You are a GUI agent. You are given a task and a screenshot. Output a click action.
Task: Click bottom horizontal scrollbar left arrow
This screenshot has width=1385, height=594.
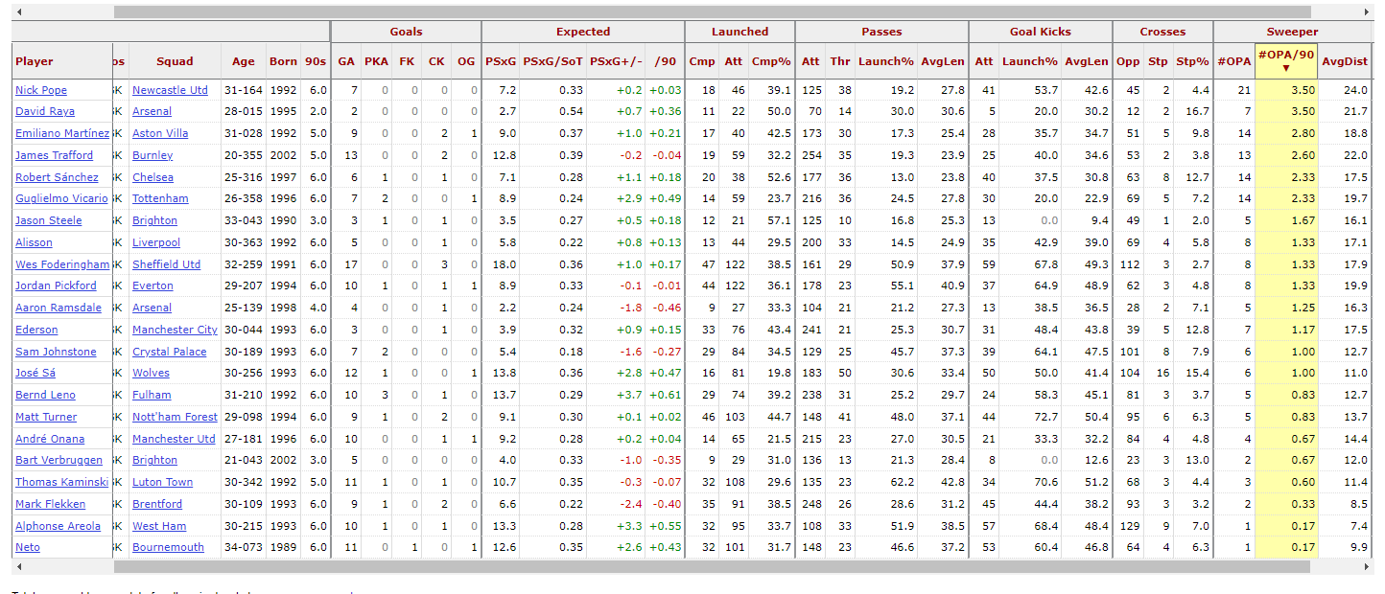point(19,567)
